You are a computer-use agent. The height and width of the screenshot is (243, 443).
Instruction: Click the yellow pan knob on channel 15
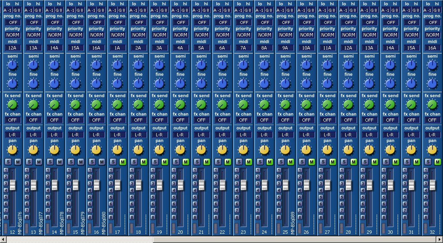coord(76,150)
